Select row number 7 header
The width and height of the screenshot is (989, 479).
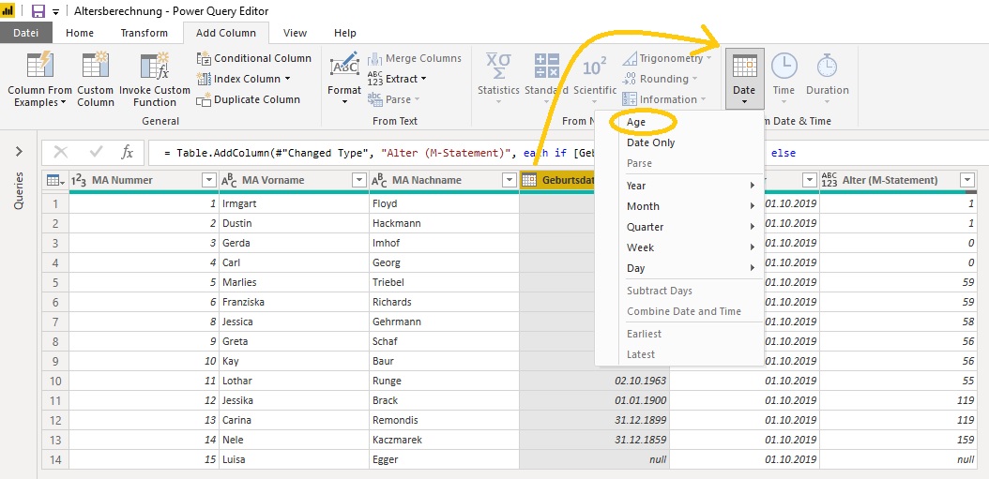pos(55,322)
